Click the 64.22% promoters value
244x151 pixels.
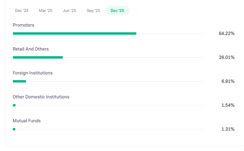point(226,33)
